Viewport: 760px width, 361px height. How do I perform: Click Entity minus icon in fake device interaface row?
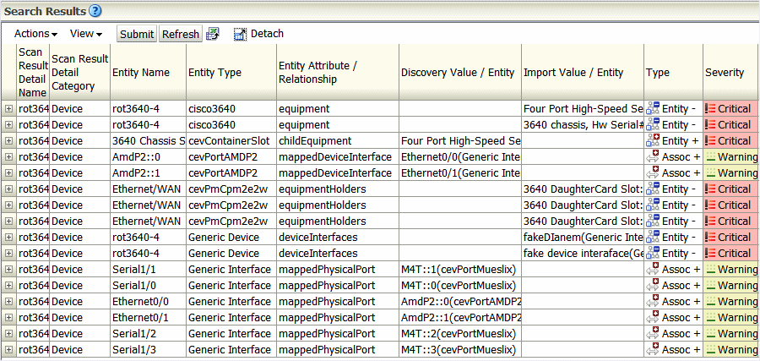click(x=653, y=254)
